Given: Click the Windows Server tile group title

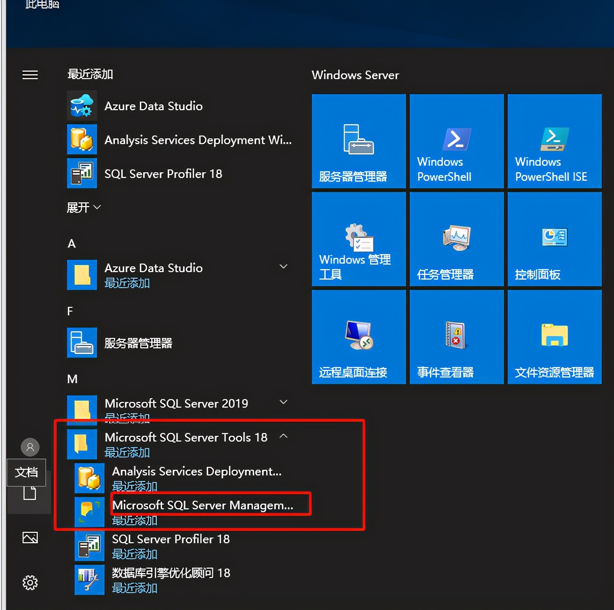Looking at the screenshot, I should (355, 75).
